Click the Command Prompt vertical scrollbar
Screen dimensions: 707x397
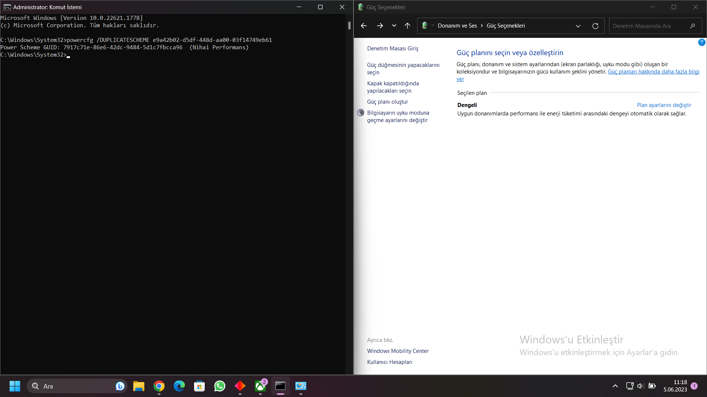click(349, 25)
